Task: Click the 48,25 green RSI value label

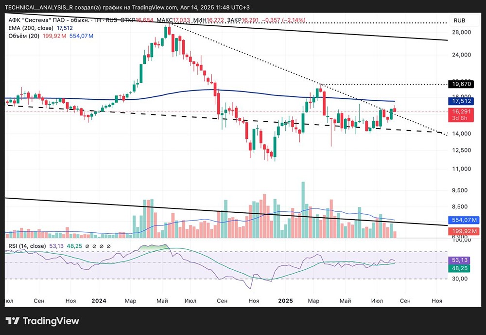Action: tap(459, 268)
